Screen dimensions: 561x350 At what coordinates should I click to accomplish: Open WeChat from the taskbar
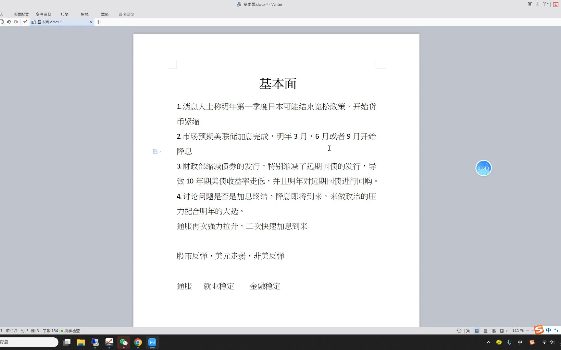[124, 342]
